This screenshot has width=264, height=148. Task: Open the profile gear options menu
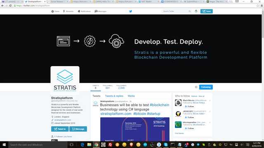[196, 87]
